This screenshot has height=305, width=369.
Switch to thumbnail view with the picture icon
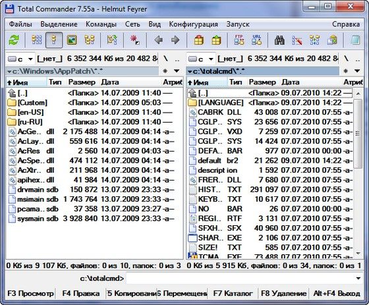[72, 40]
